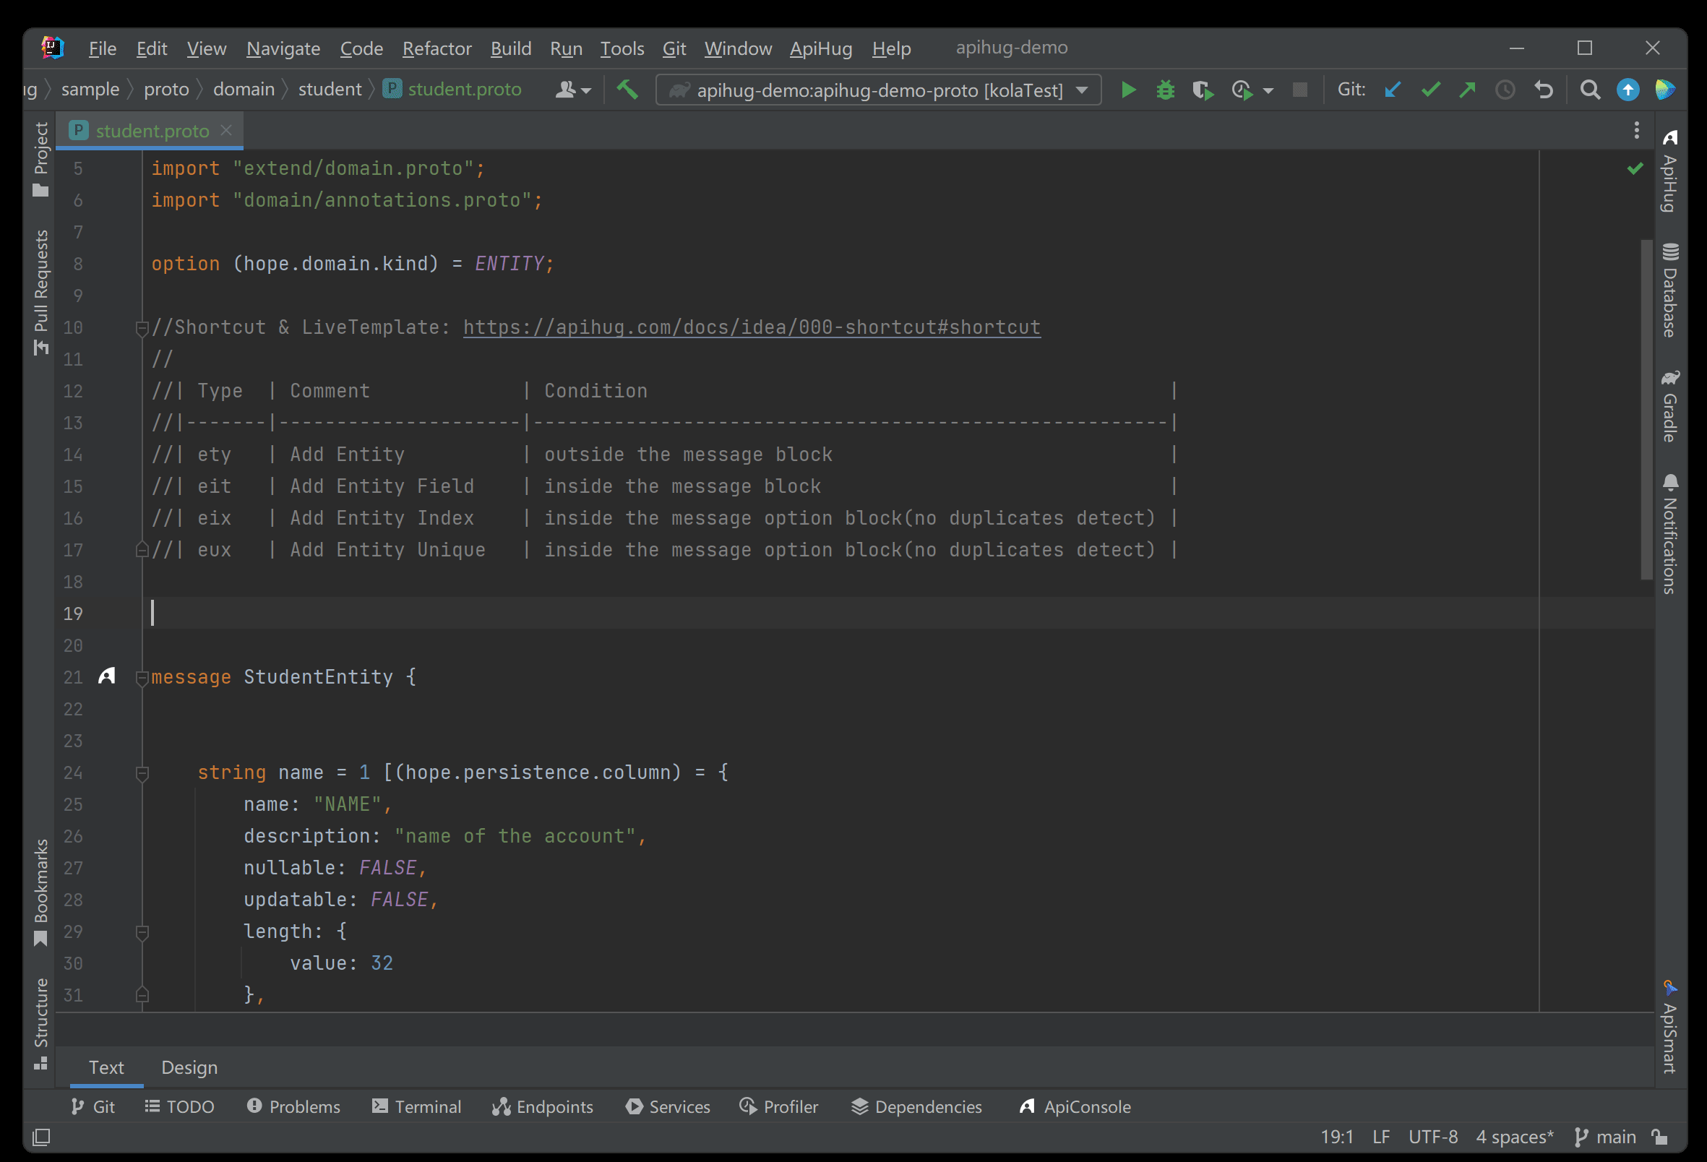1707x1162 pixels.
Task: Open Search Everywhere magnifier
Action: pyautogui.click(x=1589, y=90)
